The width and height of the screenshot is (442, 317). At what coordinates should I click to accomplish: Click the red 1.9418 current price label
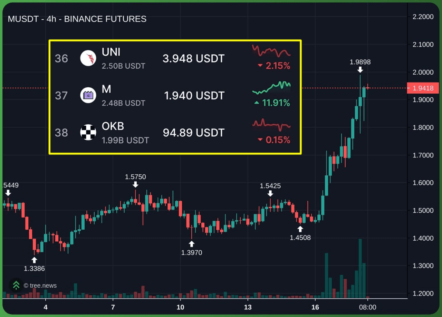tap(423, 88)
